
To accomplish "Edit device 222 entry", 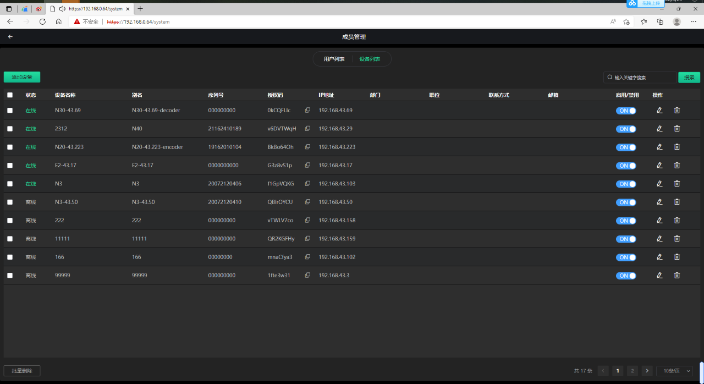I will click(659, 220).
